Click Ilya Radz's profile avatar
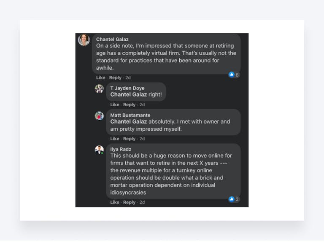The height and width of the screenshot is (243, 324). tap(99, 150)
